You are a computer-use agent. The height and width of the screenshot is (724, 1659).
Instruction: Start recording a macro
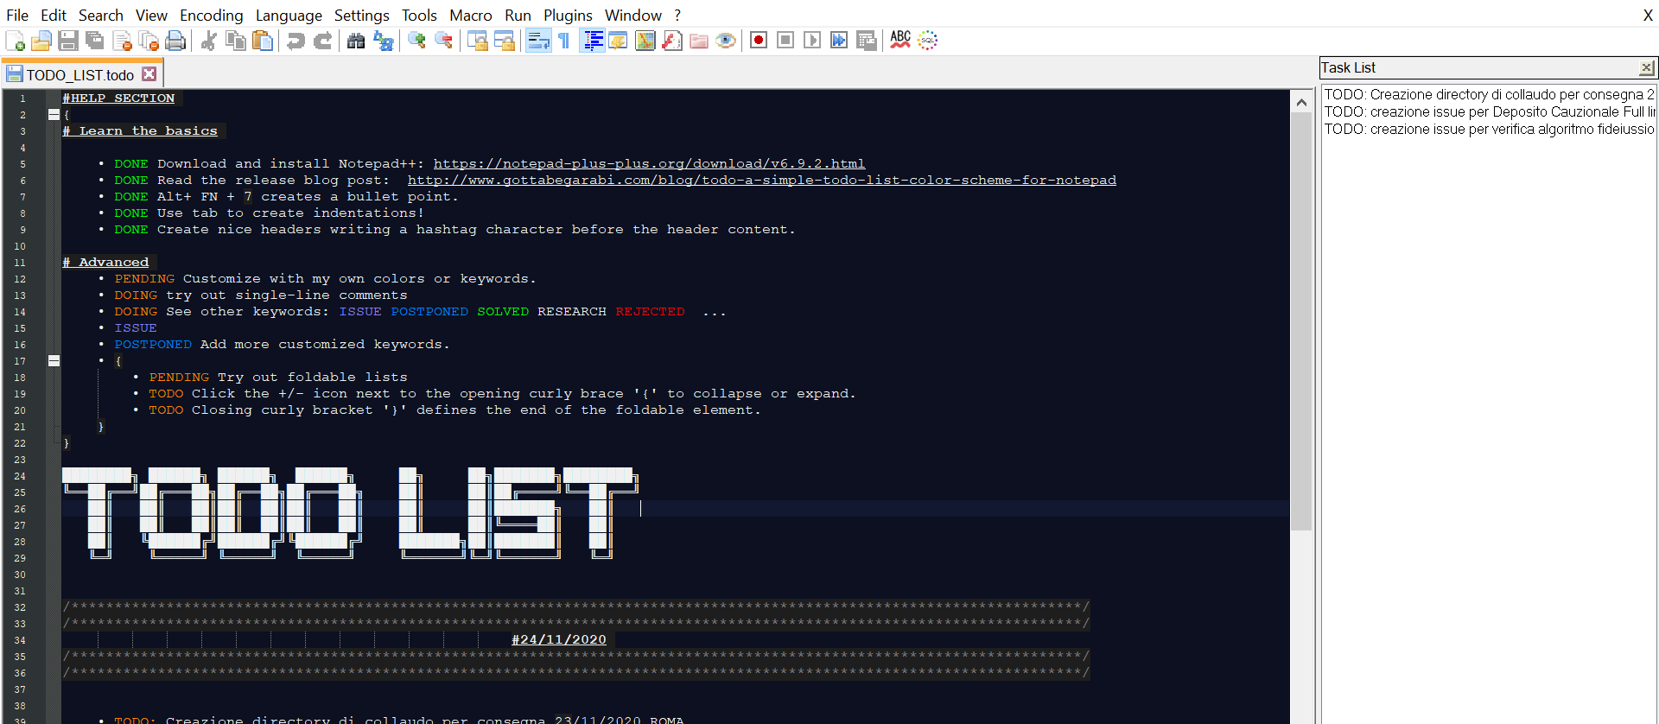[x=759, y=41]
